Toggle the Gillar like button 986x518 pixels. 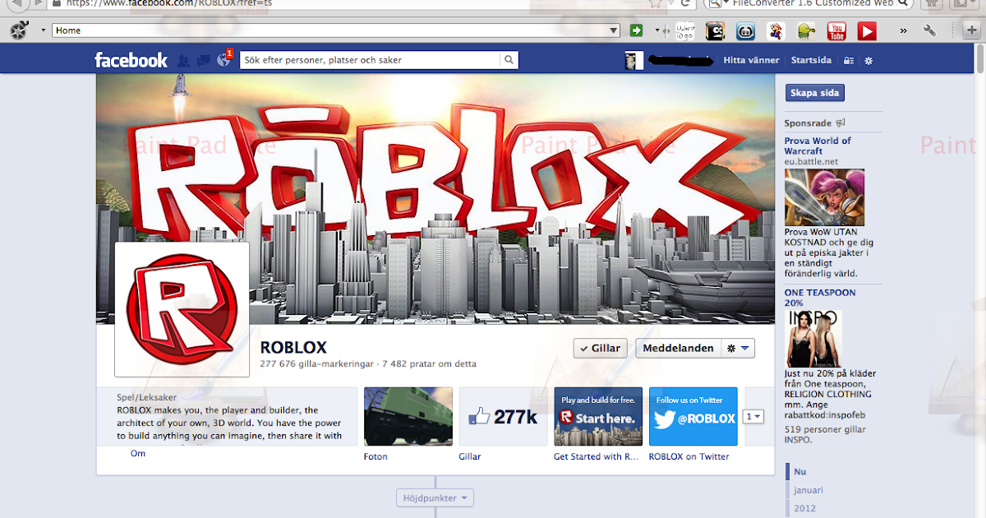(x=600, y=348)
